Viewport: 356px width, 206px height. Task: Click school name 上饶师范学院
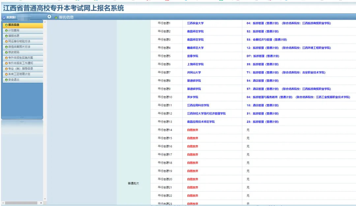(195, 64)
